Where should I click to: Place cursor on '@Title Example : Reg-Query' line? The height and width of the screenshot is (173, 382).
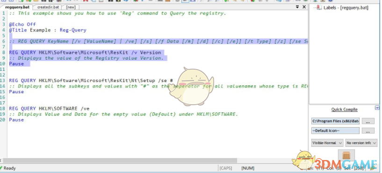tap(48, 30)
